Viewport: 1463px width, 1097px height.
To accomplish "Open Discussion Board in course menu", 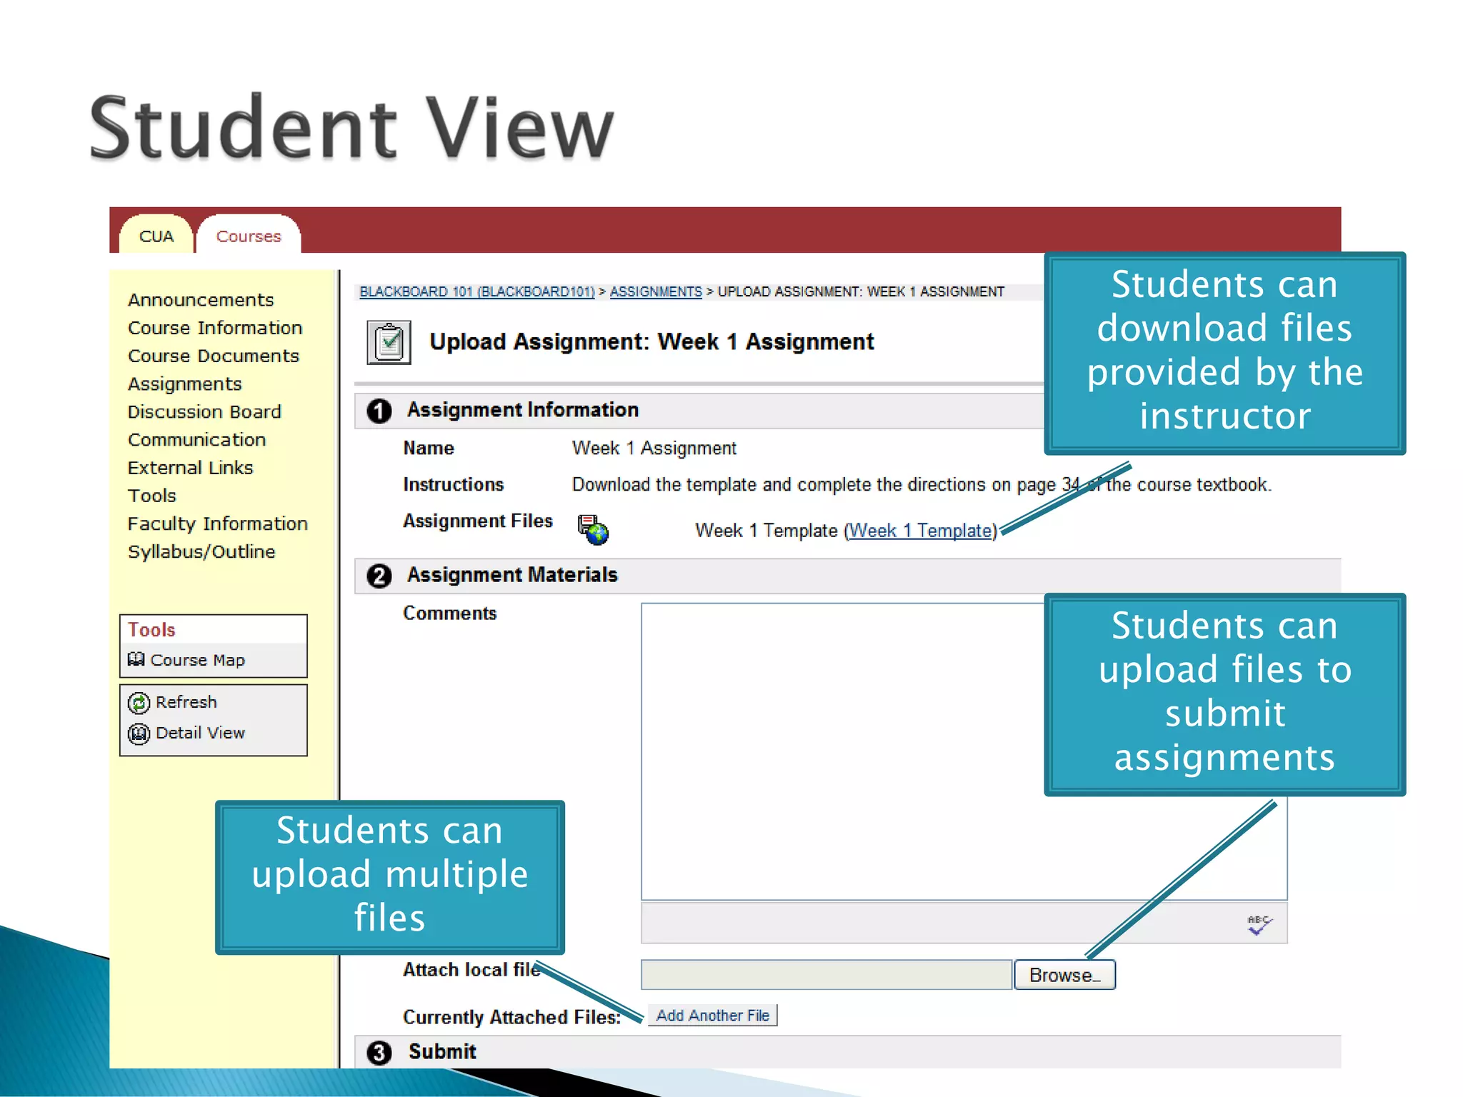I will tap(204, 412).
